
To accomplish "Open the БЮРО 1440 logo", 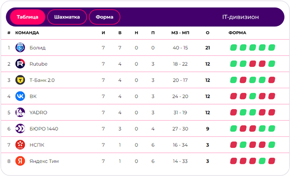I will (x=20, y=129).
